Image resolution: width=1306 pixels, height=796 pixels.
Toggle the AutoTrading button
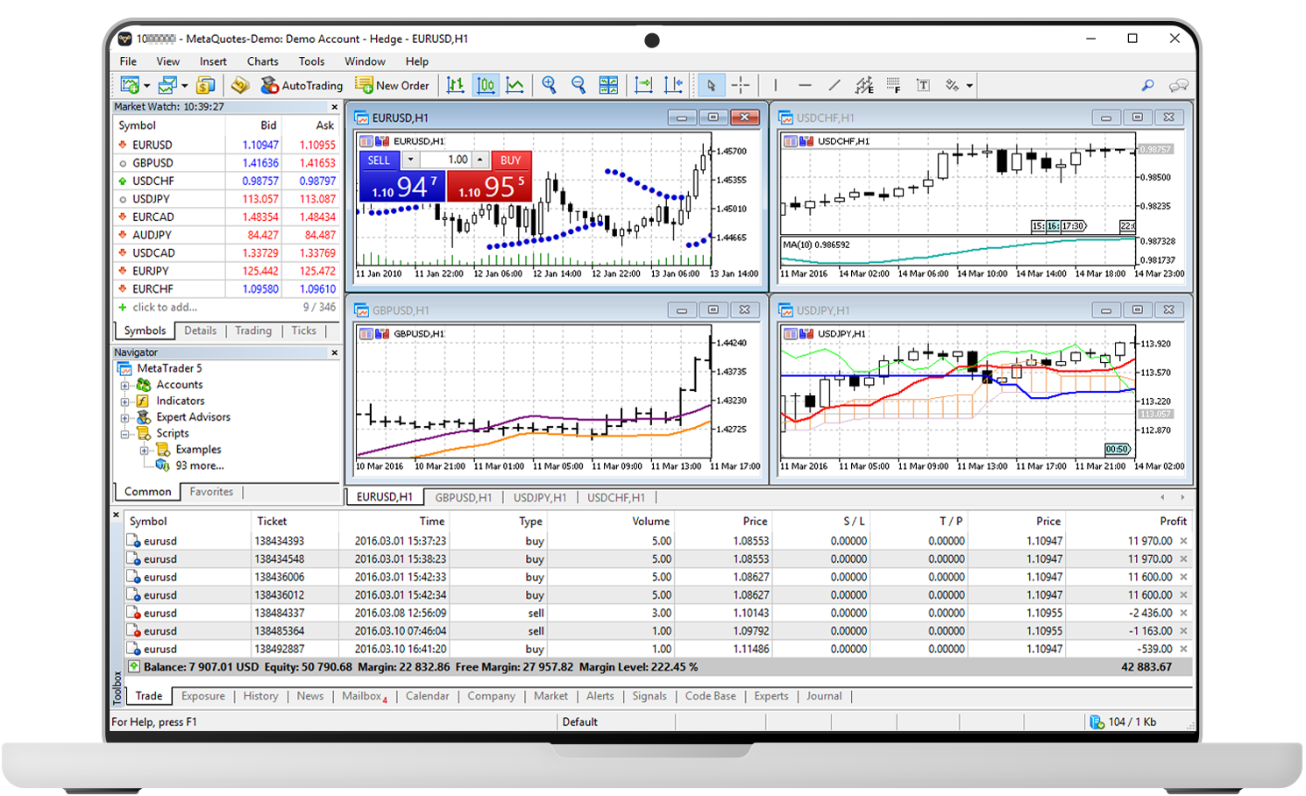(302, 85)
